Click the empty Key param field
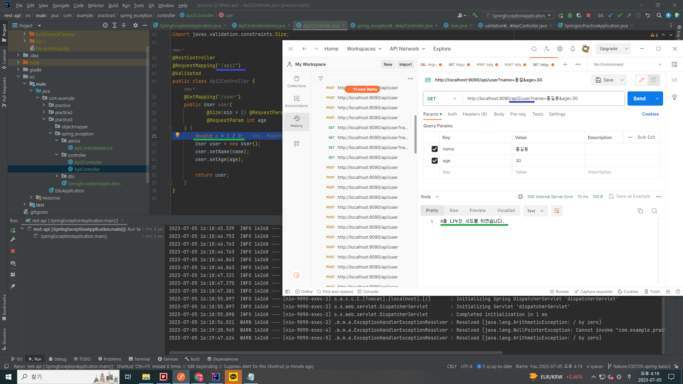This screenshot has width=683, height=384. click(476, 172)
